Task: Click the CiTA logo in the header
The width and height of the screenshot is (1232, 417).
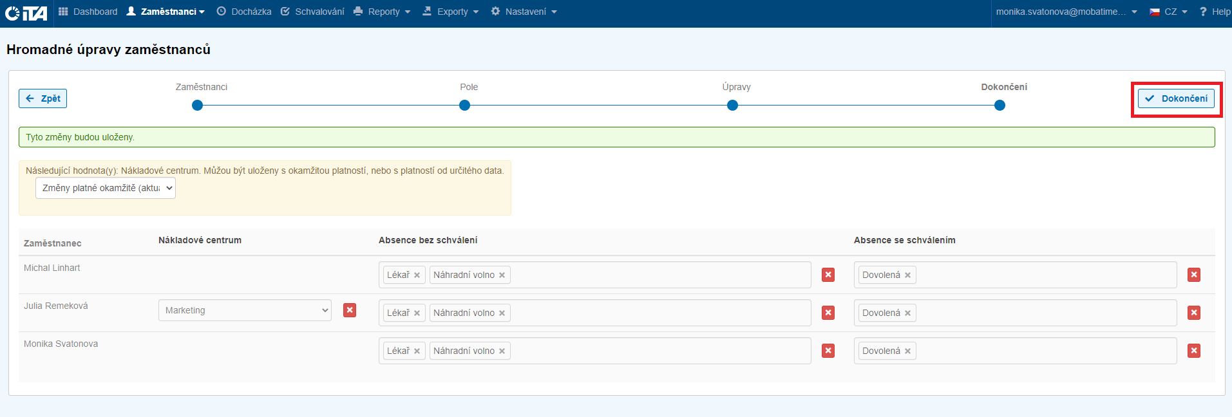Action: pyautogui.click(x=26, y=12)
